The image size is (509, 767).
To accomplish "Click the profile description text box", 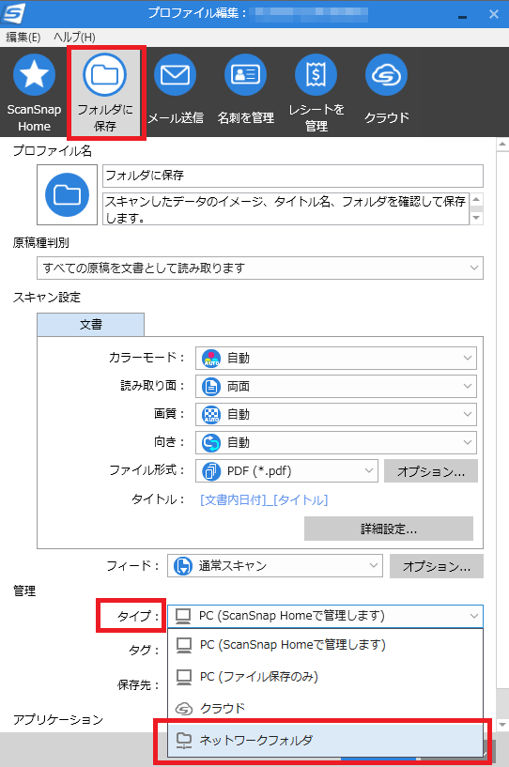I will pyautogui.click(x=285, y=209).
